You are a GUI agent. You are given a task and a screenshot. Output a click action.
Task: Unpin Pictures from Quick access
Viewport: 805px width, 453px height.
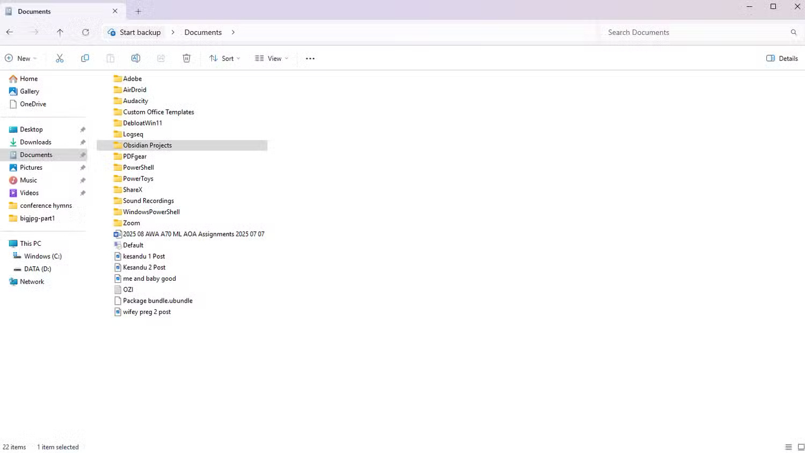tap(83, 168)
